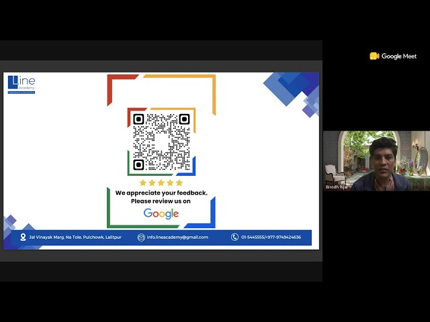Click the colorful Google logo

161,214
